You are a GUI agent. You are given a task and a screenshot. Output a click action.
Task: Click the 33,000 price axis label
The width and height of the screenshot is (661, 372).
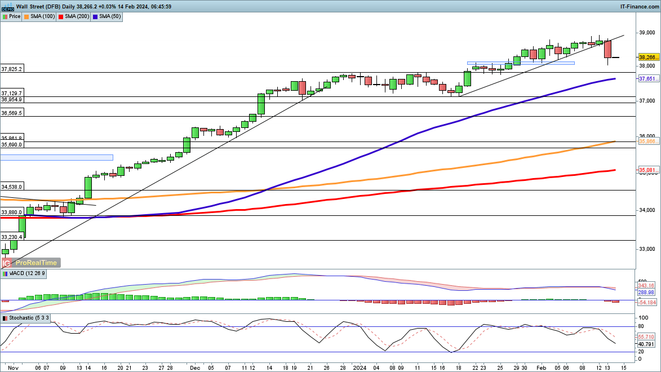[x=647, y=249]
